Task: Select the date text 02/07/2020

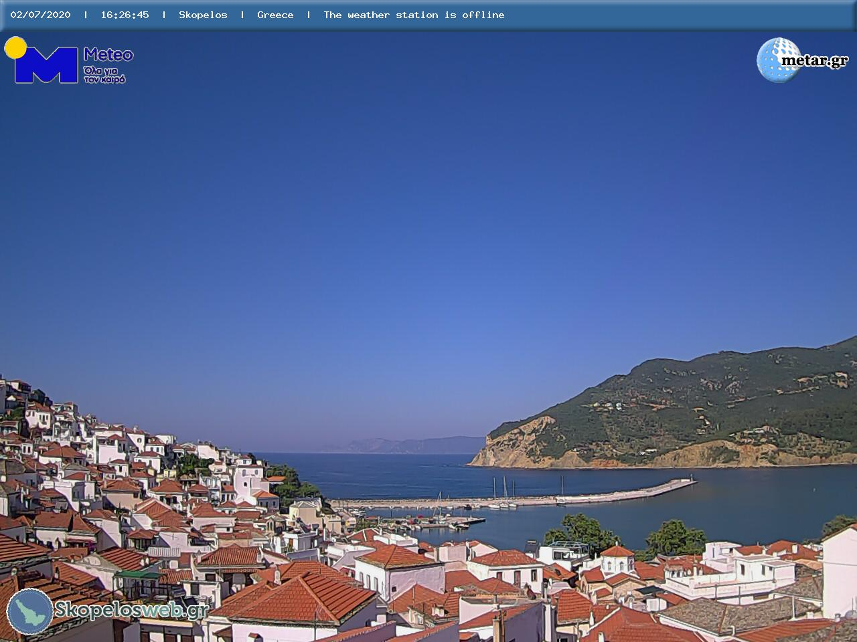Action: click(40, 15)
